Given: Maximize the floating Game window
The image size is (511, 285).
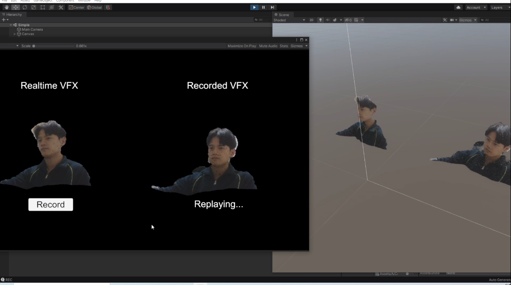Looking at the screenshot, I should tap(302, 40).
